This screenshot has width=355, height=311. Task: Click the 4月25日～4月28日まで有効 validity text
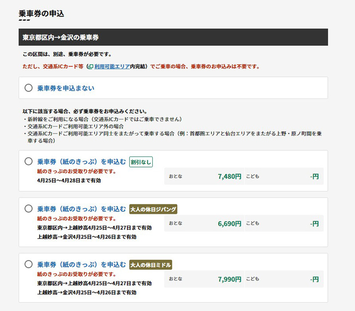tap(69, 180)
